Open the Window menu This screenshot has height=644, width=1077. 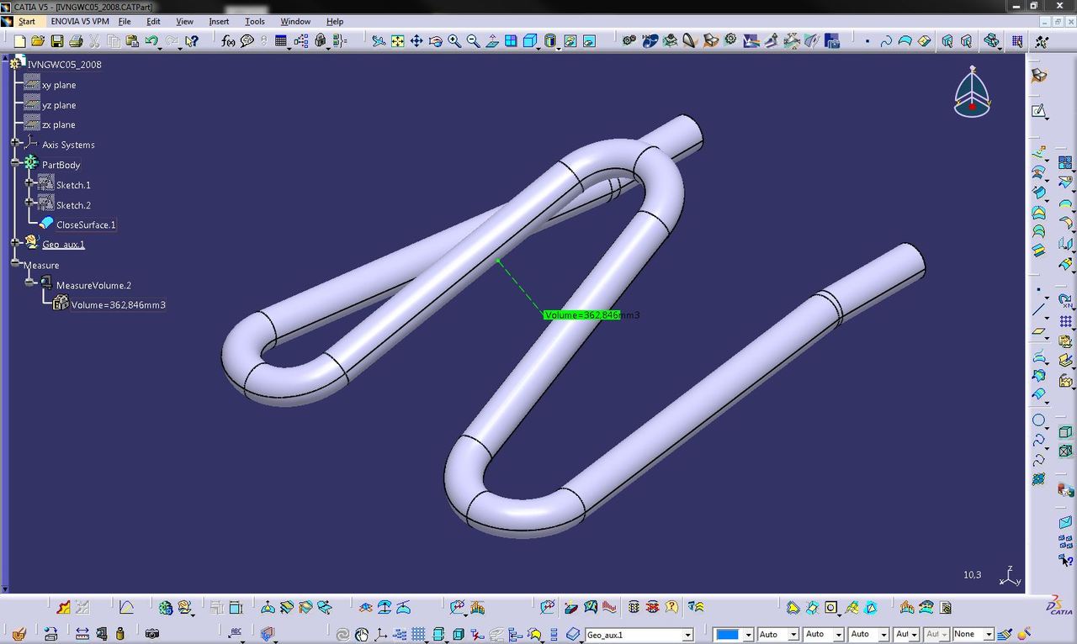tap(295, 21)
